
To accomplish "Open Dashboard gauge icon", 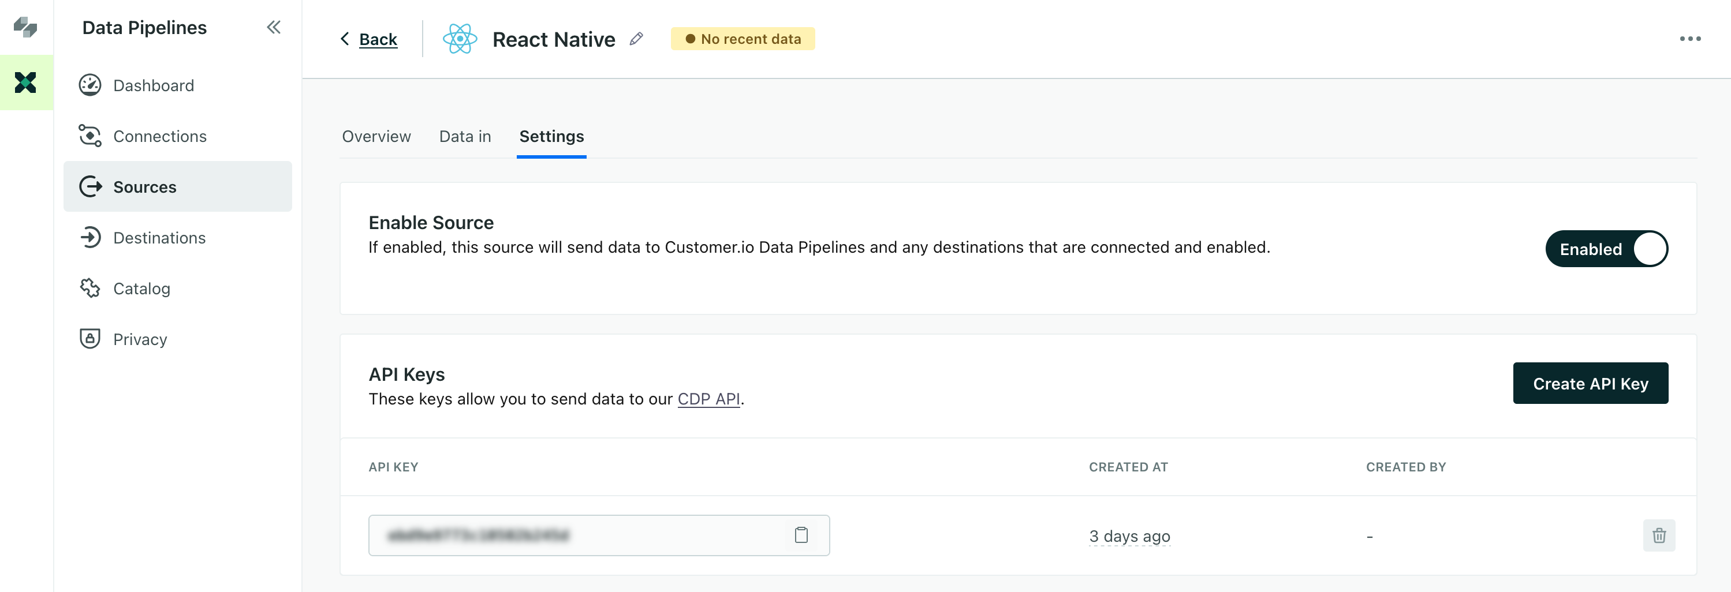I will tap(90, 85).
